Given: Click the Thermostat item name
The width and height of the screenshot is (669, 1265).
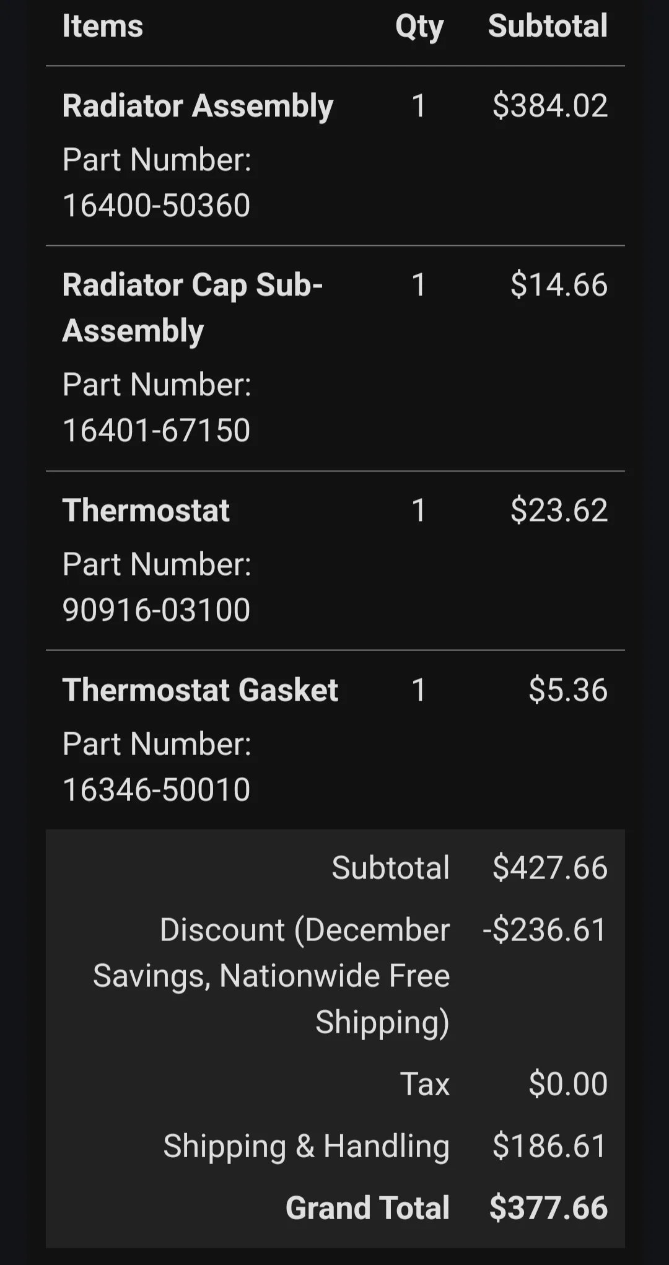Looking at the screenshot, I should [146, 510].
